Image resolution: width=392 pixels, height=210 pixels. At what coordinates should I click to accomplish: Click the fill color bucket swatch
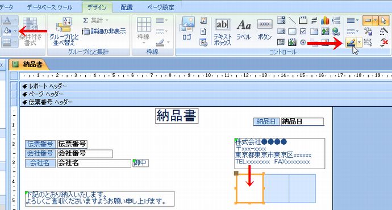[7, 31]
